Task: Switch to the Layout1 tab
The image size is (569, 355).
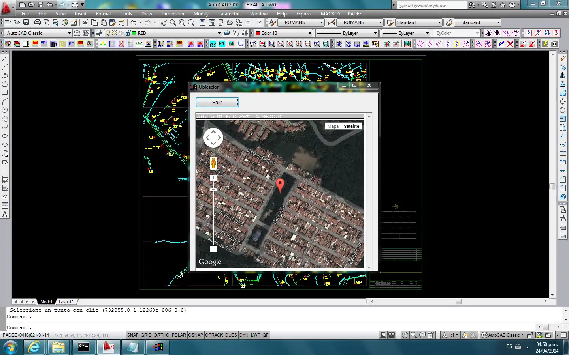Action: (x=66, y=302)
